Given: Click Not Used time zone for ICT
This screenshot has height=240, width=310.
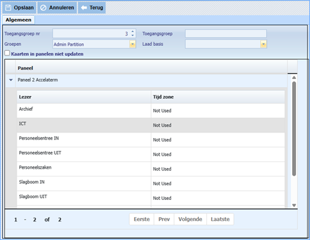Looking at the screenshot, I should 162,125.
